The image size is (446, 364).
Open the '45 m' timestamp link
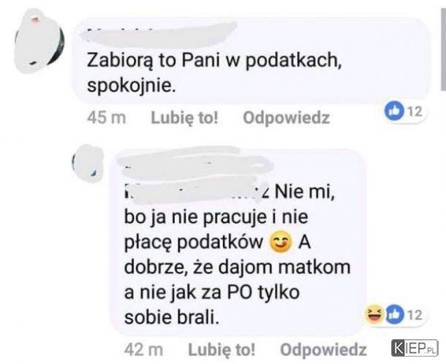tap(106, 118)
